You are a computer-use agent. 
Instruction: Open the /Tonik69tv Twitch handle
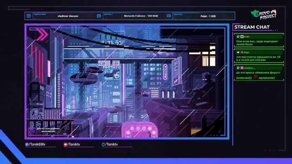coord(37,144)
